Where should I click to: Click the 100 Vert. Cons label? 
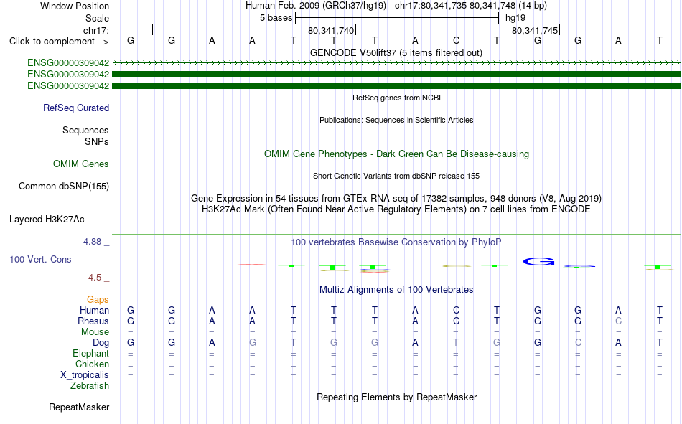click(x=40, y=260)
